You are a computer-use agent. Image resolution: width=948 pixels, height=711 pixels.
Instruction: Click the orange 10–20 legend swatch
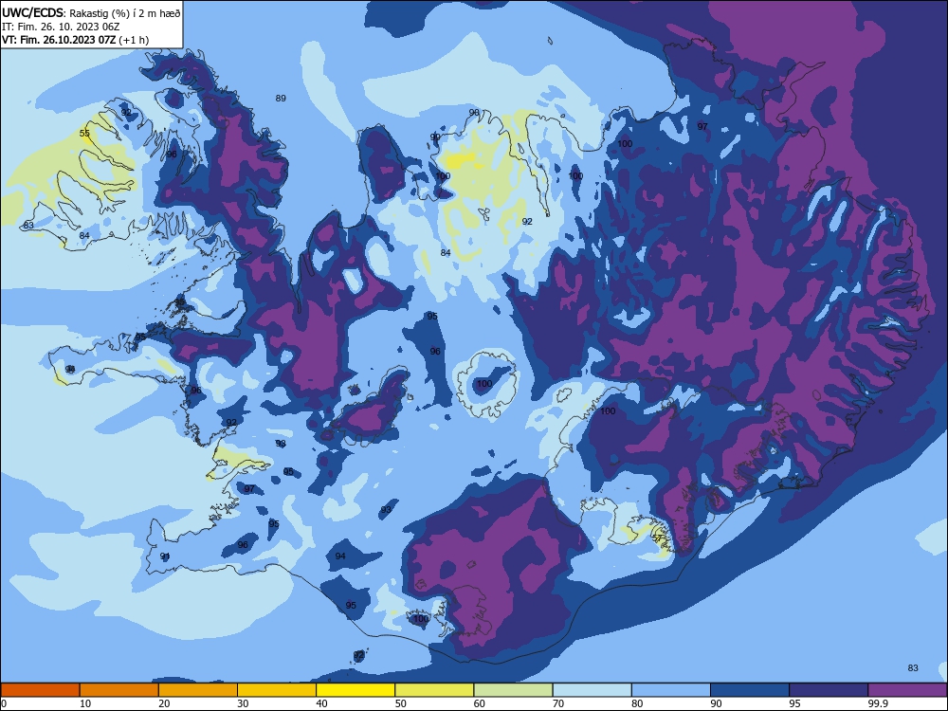pos(119,690)
